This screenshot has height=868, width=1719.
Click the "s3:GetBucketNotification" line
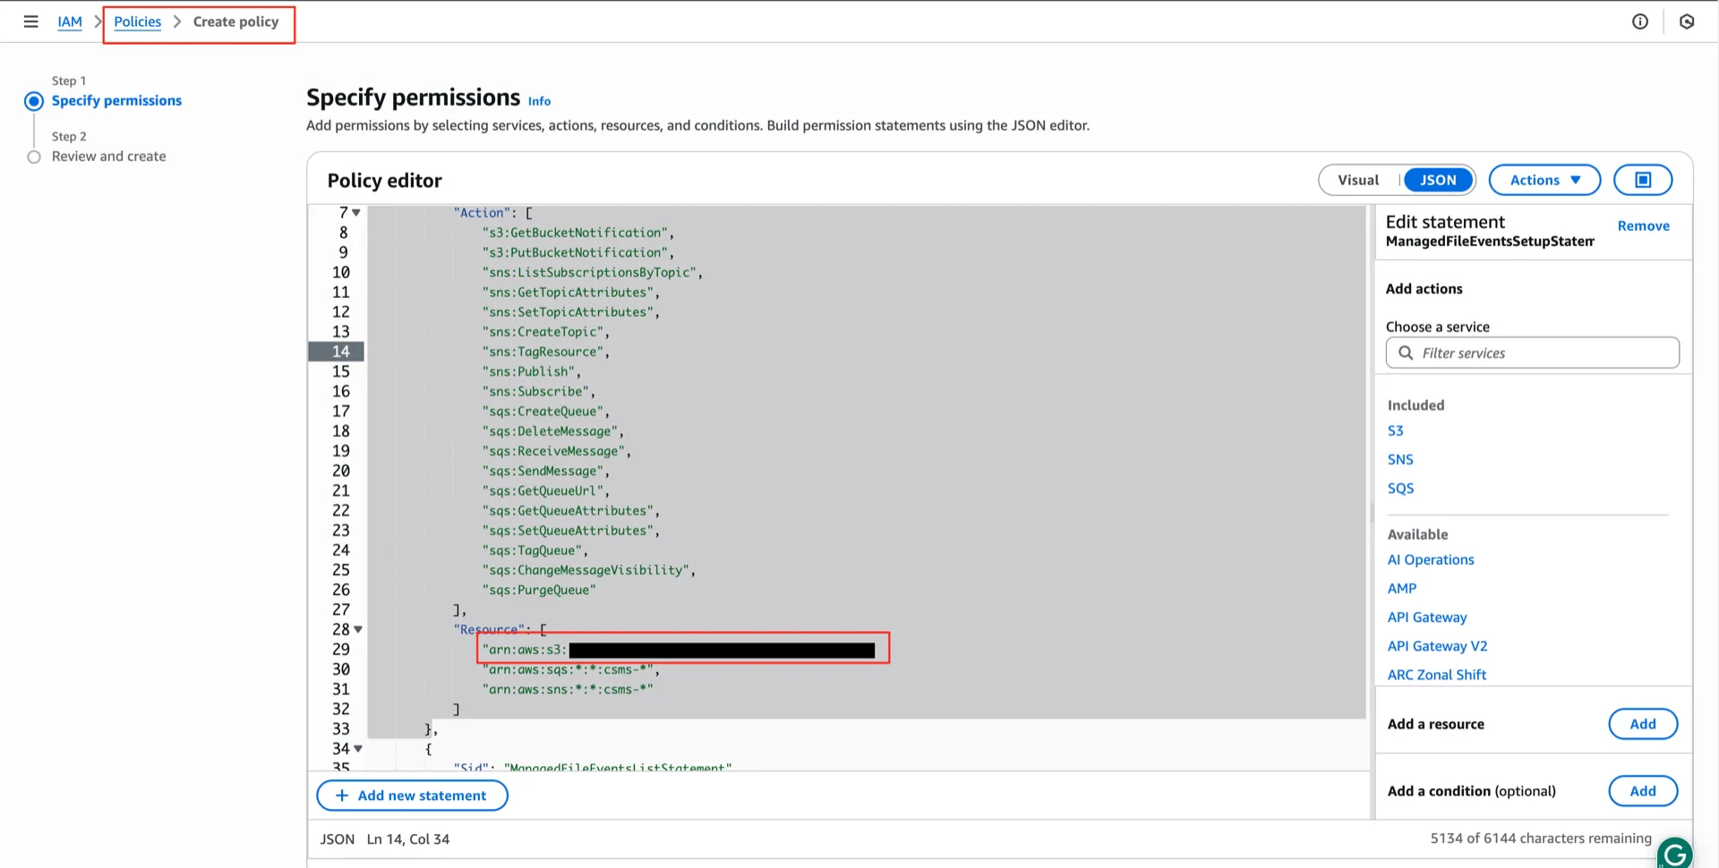pyautogui.click(x=577, y=233)
